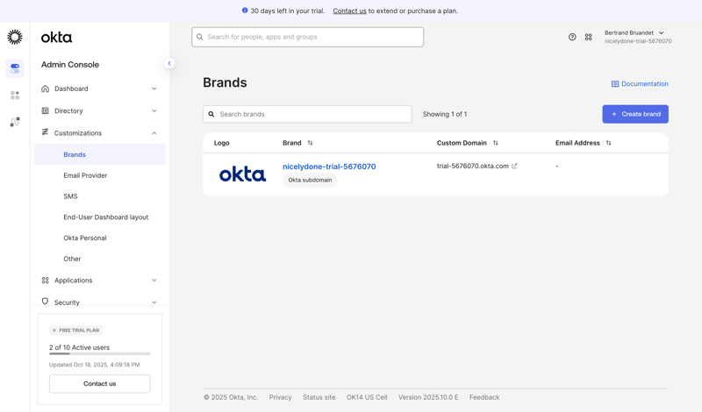Screen dimensions: 702x412
Task: Focus the Search brands field
Action: tap(307, 114)
